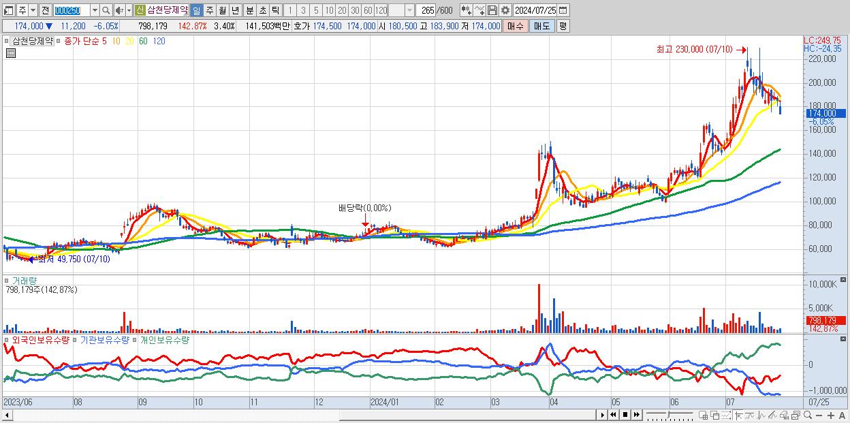Image resolution: width=850 pixels, height=423 pixels.
Task: Switch to 월 monthly period
Action: (222, 10)
